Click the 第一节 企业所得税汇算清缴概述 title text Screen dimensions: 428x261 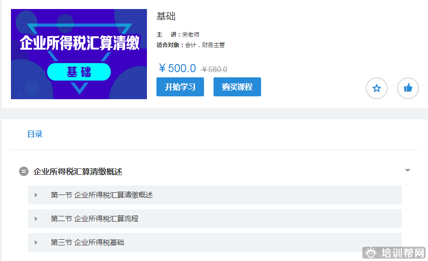[102, 195]
